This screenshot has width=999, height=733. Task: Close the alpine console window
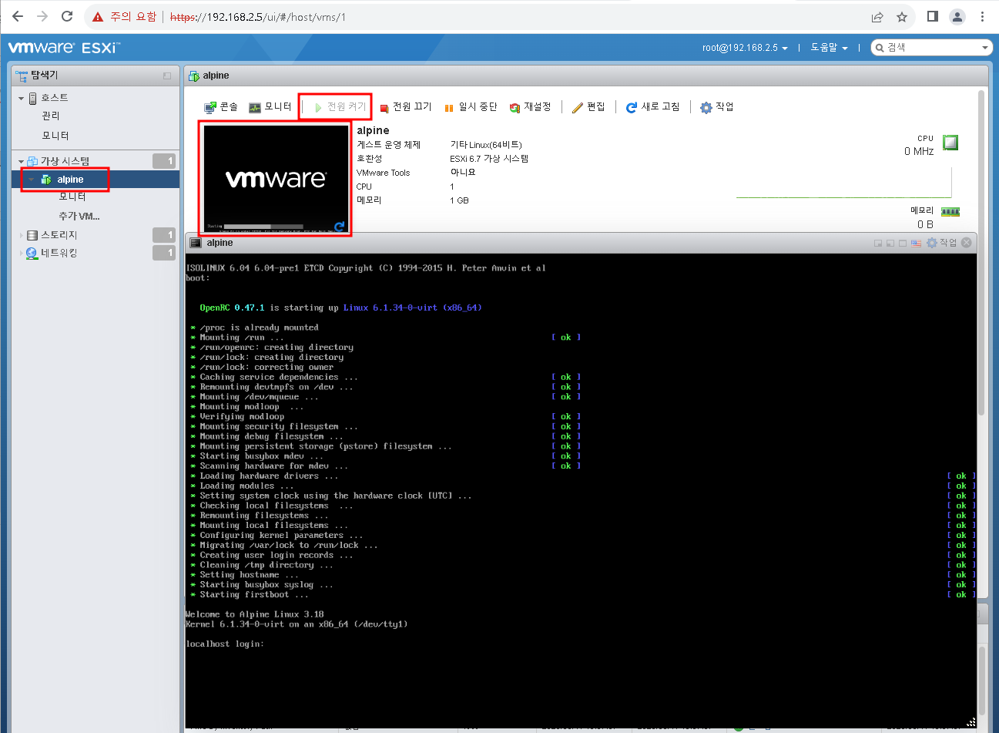pos(967,243)
